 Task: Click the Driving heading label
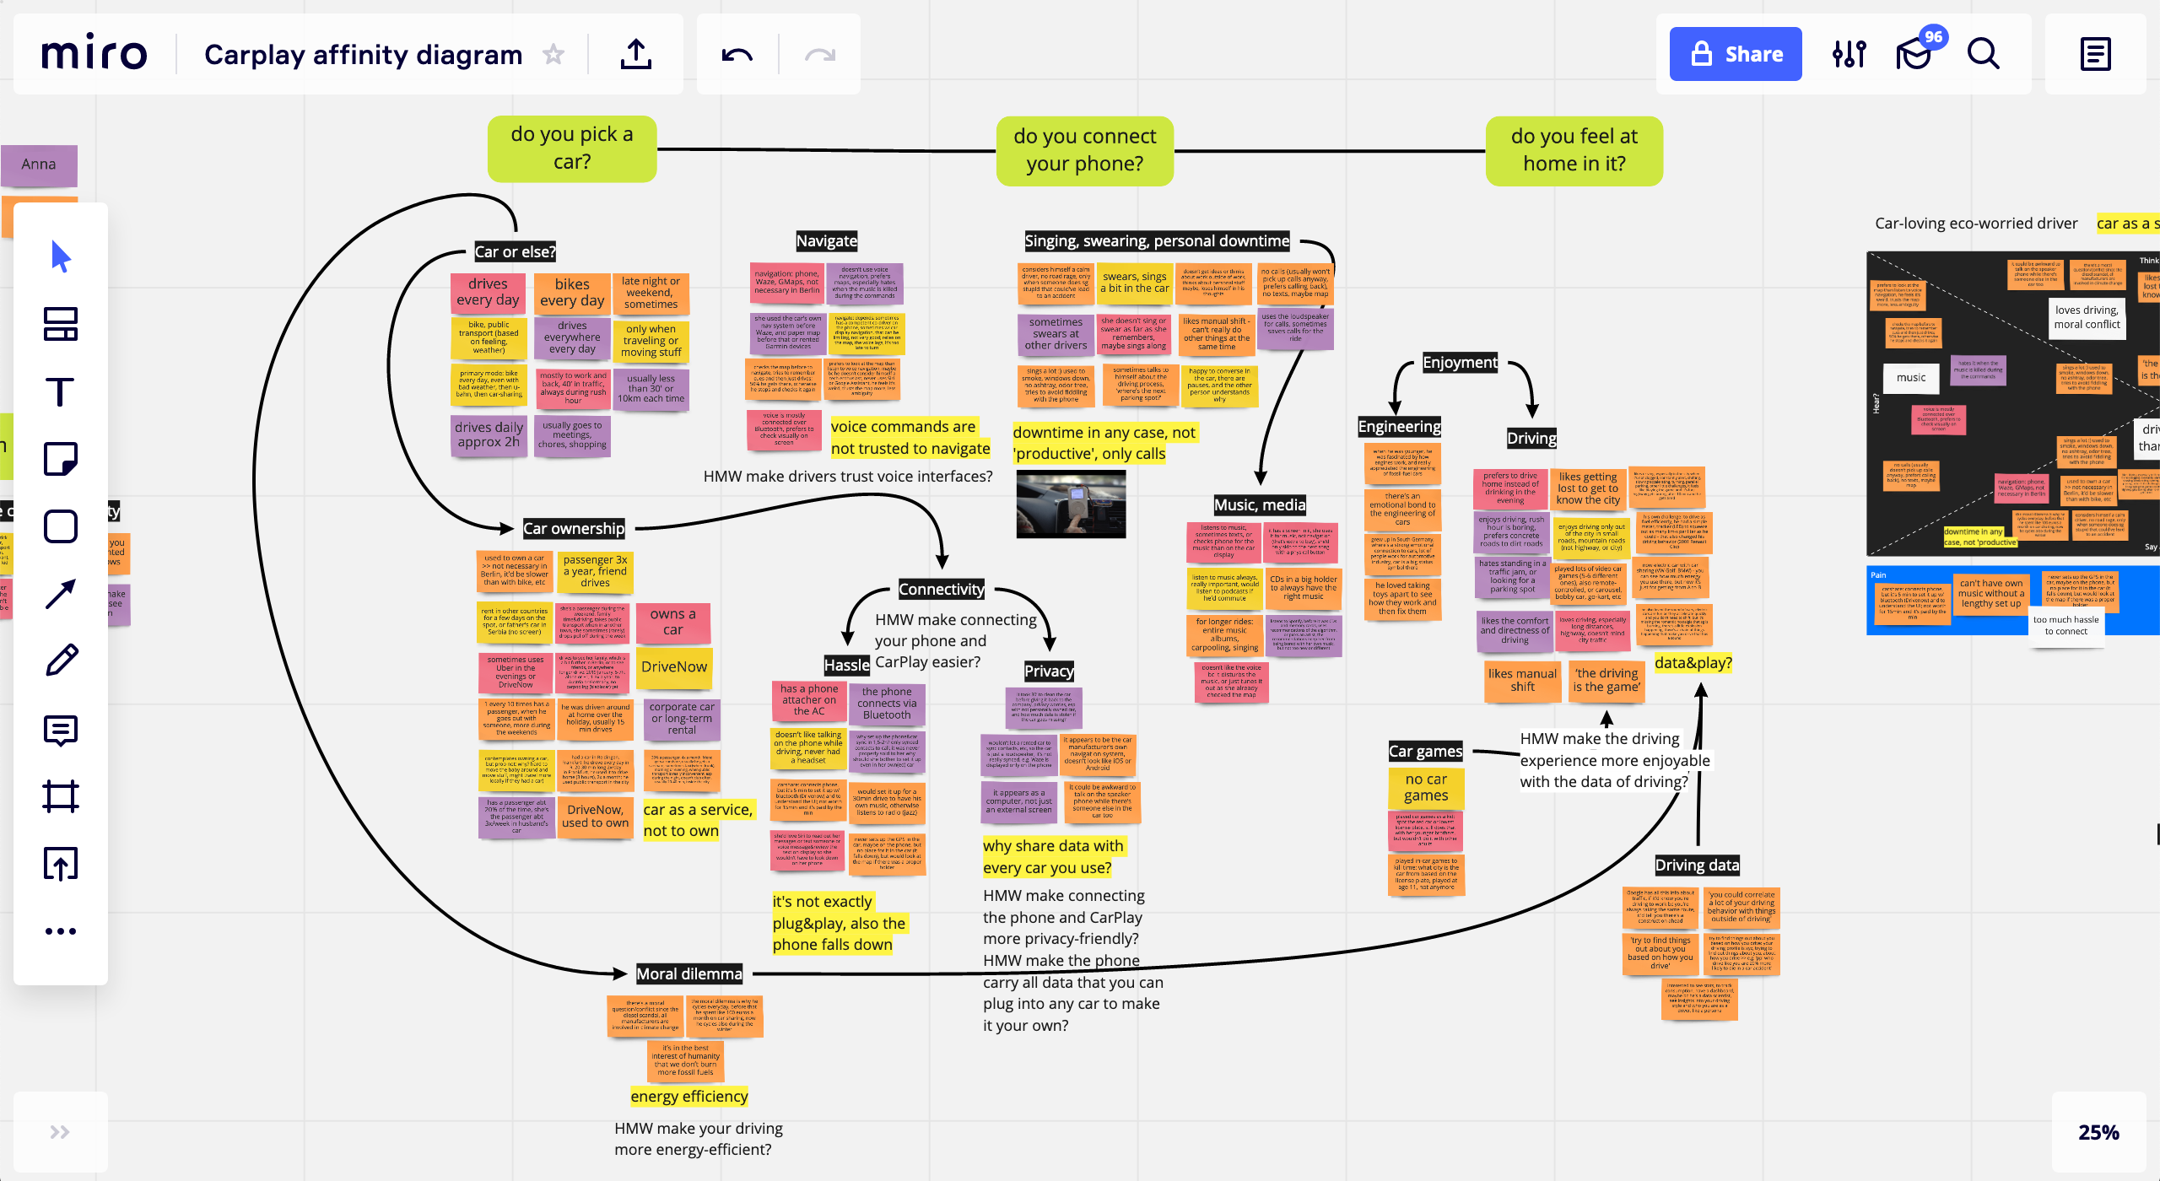tap(1531, 439)
